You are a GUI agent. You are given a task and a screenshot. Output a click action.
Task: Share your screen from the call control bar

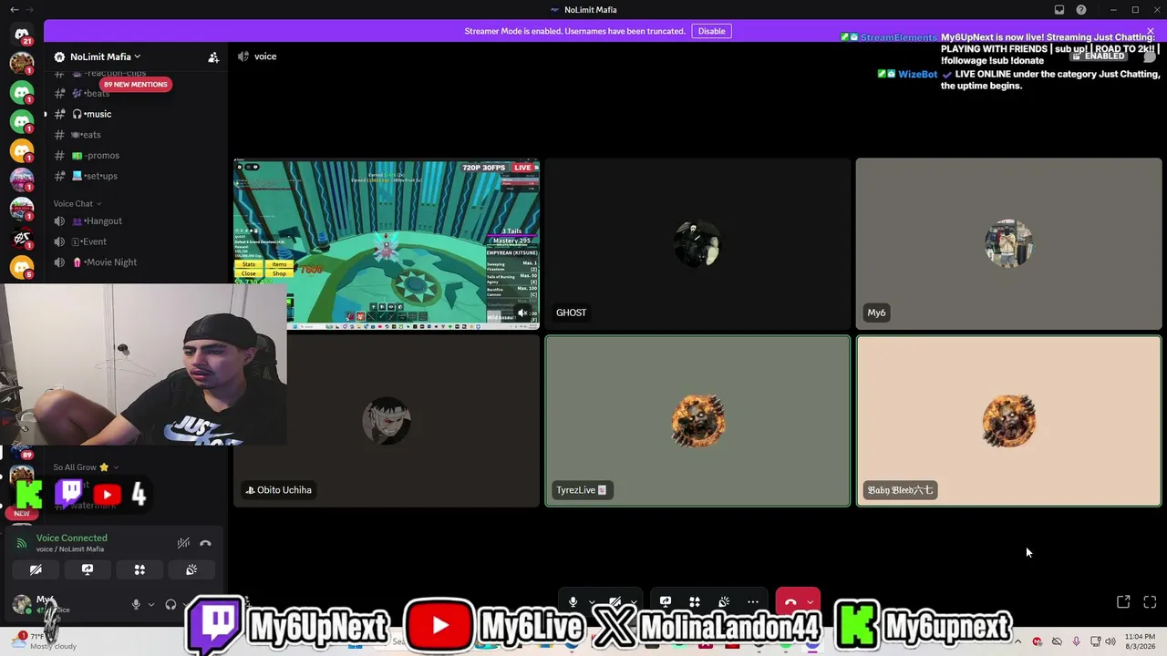(x=666, y=602)
